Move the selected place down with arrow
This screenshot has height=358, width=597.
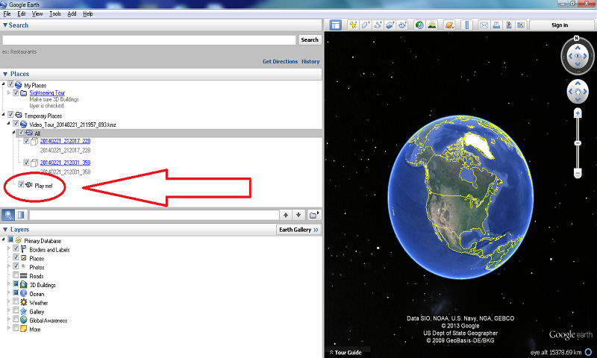coord(298,215)
